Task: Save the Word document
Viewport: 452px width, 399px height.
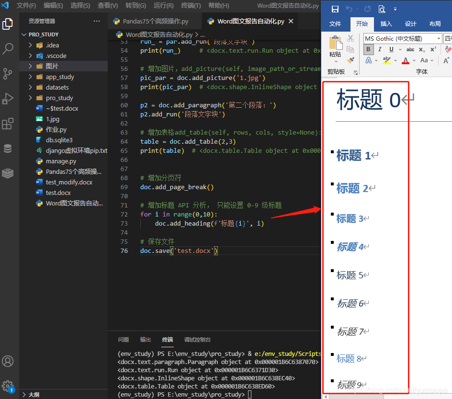Action: point(335,9)
